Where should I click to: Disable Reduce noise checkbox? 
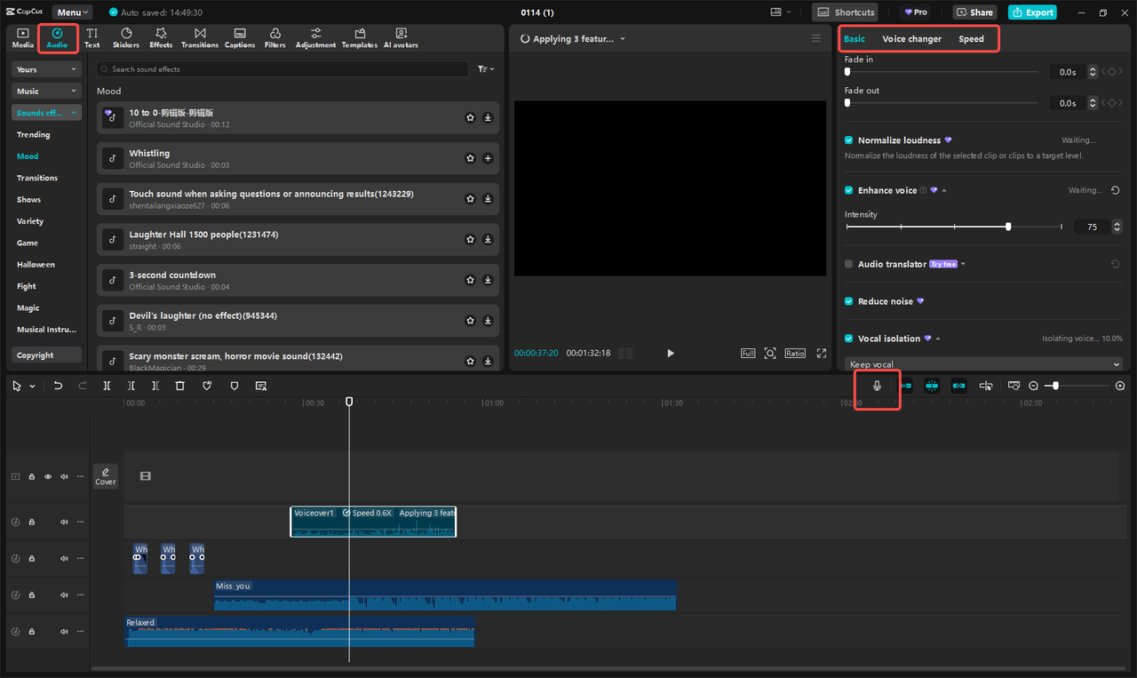pyautogui.click(x=848, y=301)
